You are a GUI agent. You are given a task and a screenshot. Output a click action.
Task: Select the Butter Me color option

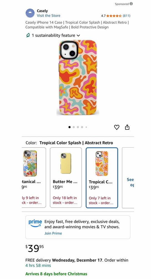tap(66, 177)
